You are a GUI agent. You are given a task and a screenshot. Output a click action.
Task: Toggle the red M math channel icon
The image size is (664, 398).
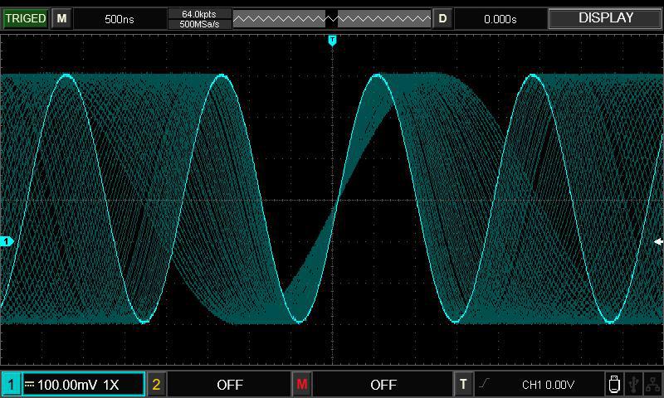pyautogui.click(x=301, y=385)
